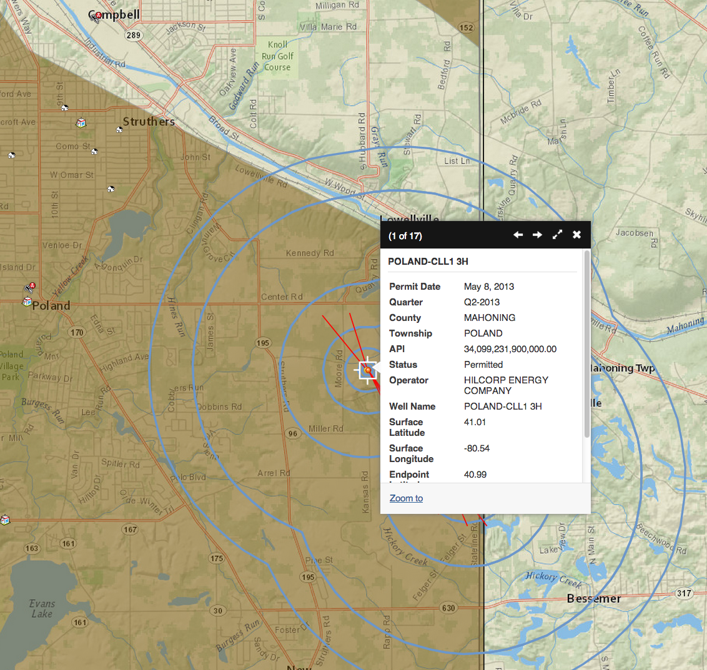Image resolution: width=707 pixels, height=670 pixels.
Task: Click the red marker on Campbell label
Action: pos(96,16)
